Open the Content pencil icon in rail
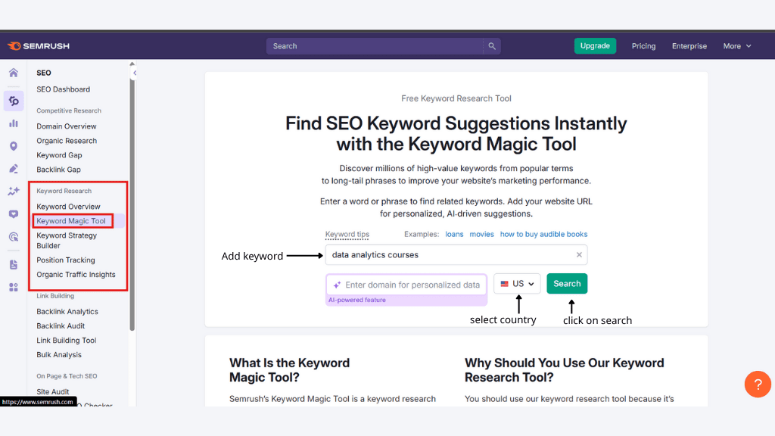The image size is (775, 436). click(14, 169)
